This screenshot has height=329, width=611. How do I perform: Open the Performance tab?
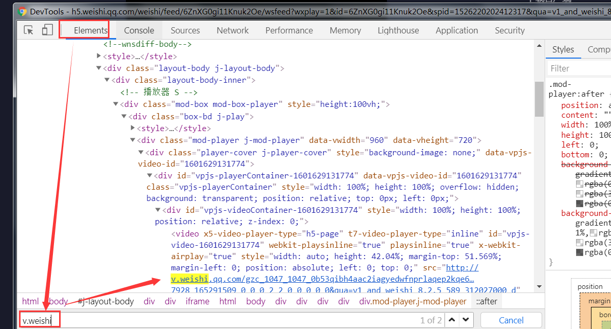coord(289,30)
